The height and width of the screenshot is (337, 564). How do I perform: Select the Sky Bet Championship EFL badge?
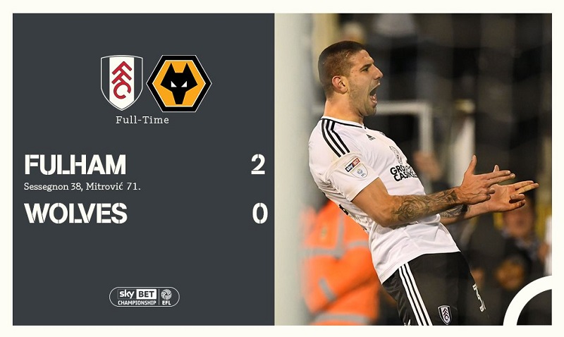145,297
